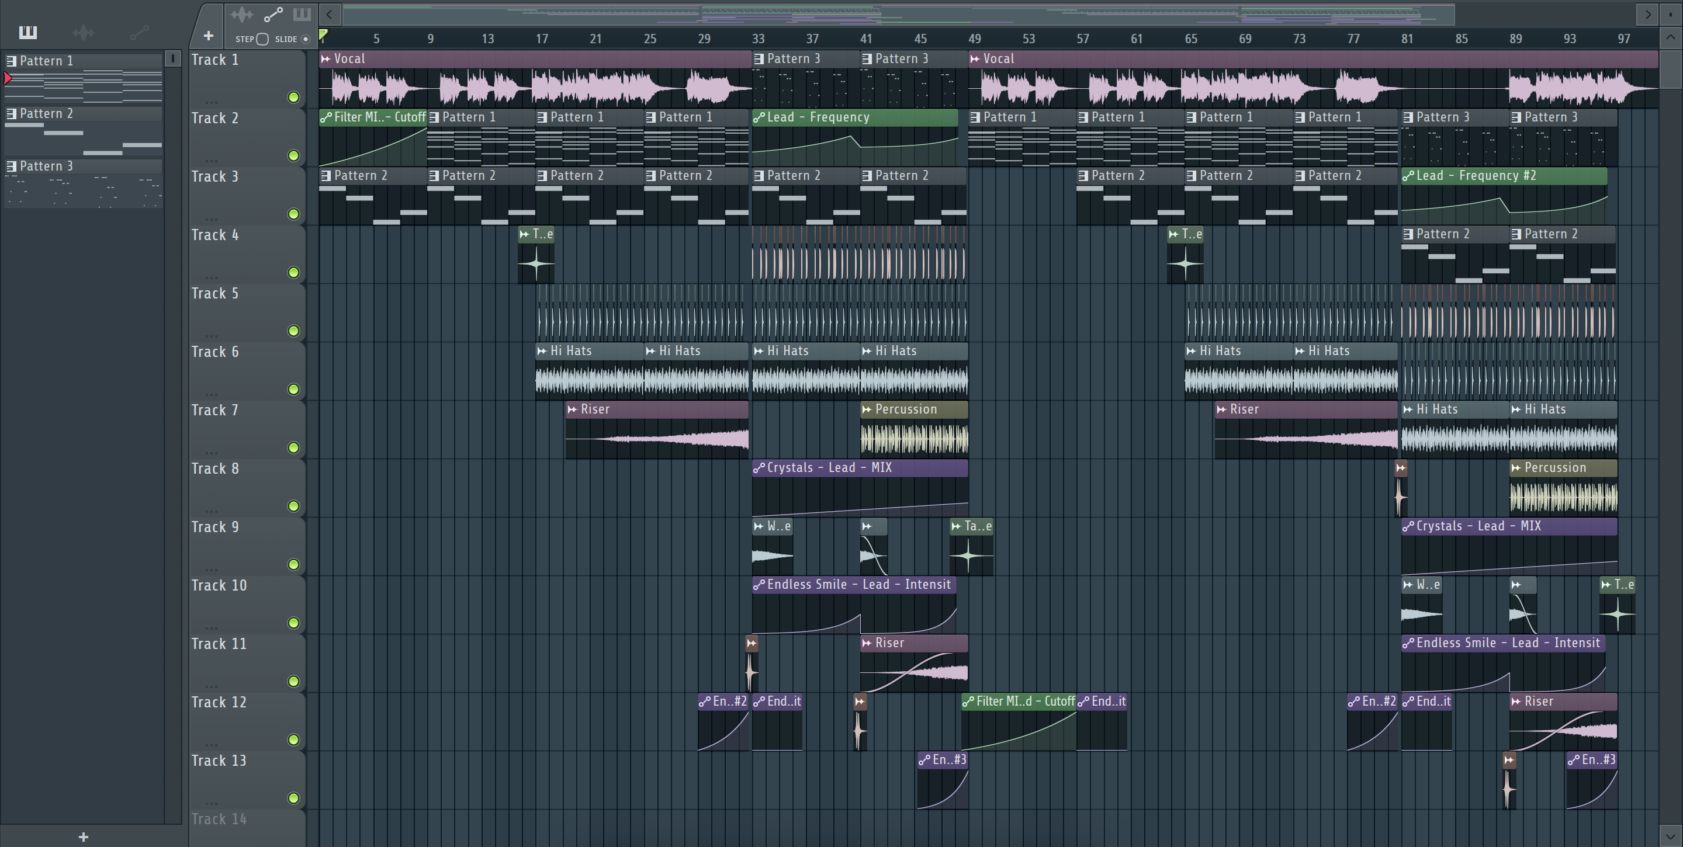Click first End..it automation icon on Track 12
The width and height of the screenshot is (1683, 847).
[x=759, y=702]
